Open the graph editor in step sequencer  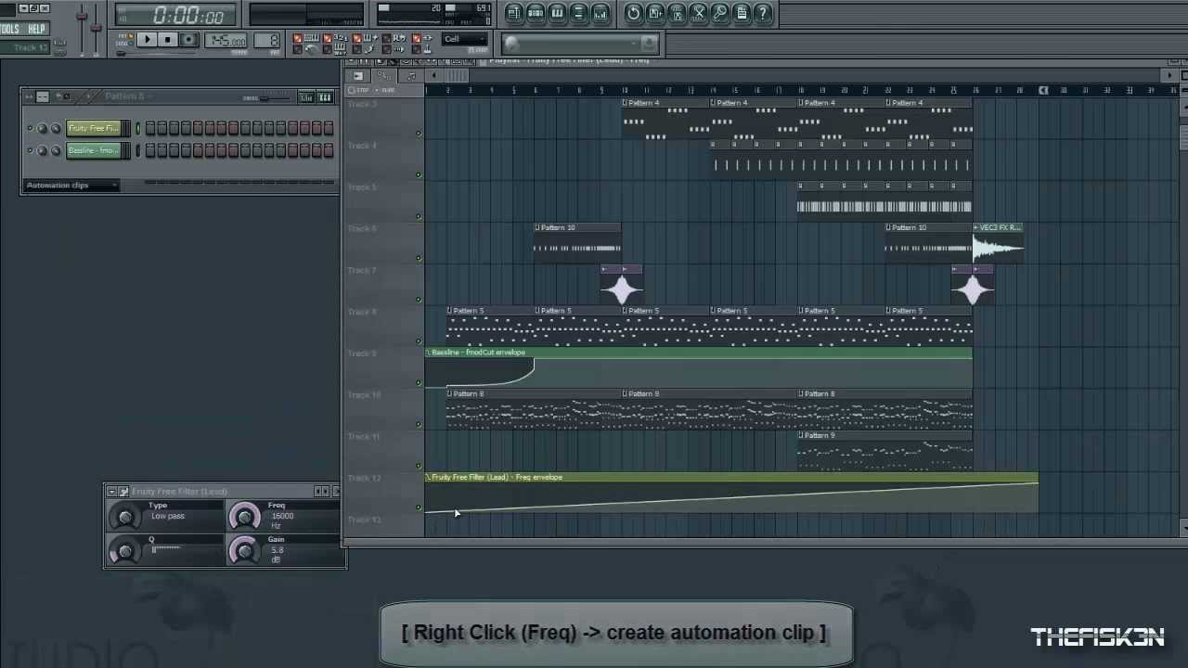[x=306, y=96]
